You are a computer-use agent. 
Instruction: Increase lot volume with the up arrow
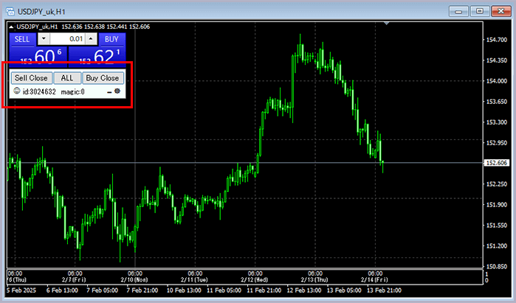coord(90,38)
